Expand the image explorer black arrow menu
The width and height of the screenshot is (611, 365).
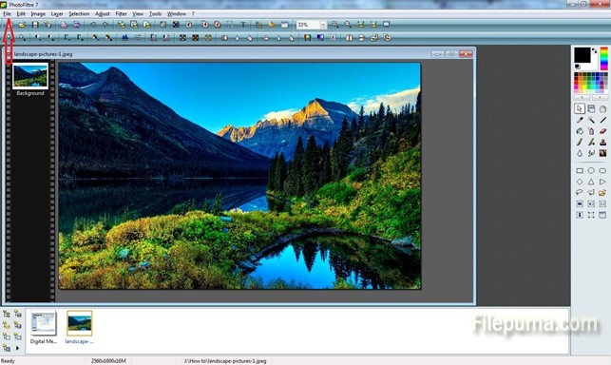pos(17,348)
